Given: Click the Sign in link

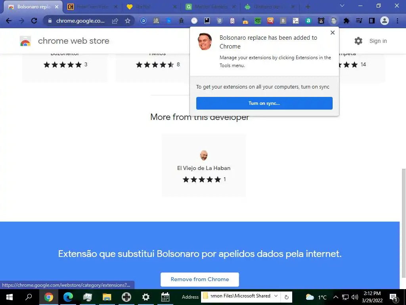Looking at the screenshot, I should coord(378,41).
